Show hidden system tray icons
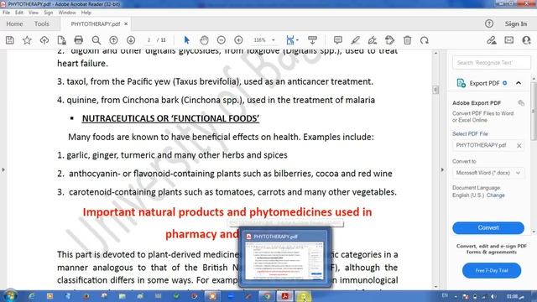537x302 pixels. (456, 296)
